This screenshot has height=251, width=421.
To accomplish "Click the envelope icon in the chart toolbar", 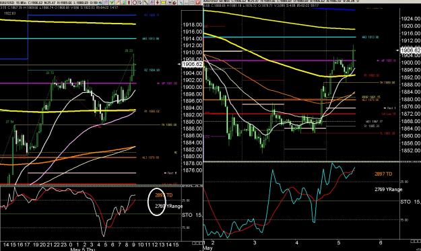I will click(106, 3).
